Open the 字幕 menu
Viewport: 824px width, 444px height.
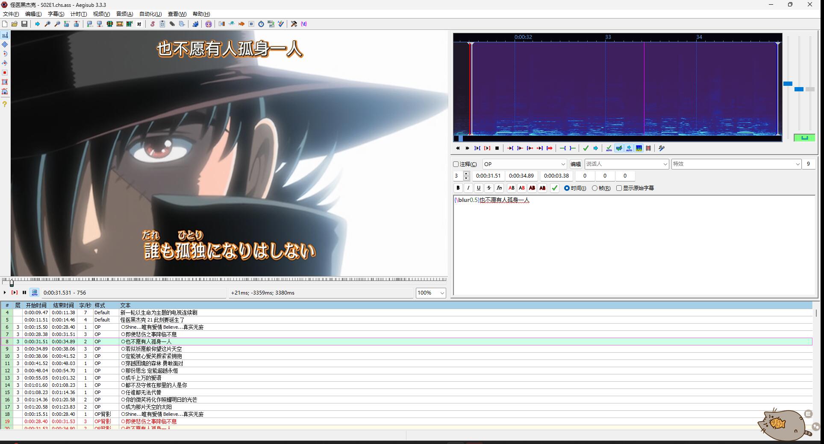point(56,14)
